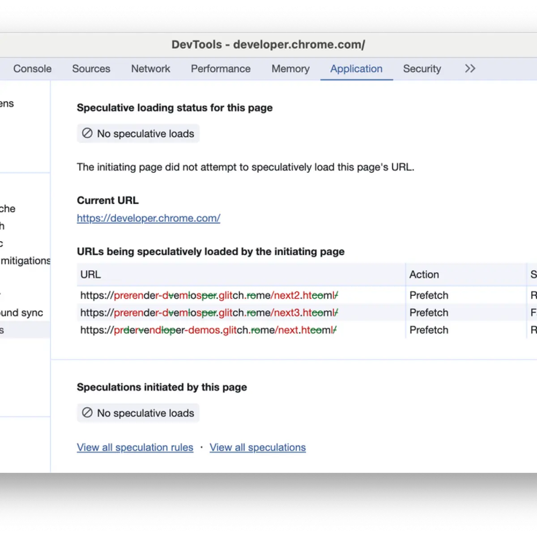Click the URL column header
The height and width of the screenshot is (537, 537).
tap(241, 274)
